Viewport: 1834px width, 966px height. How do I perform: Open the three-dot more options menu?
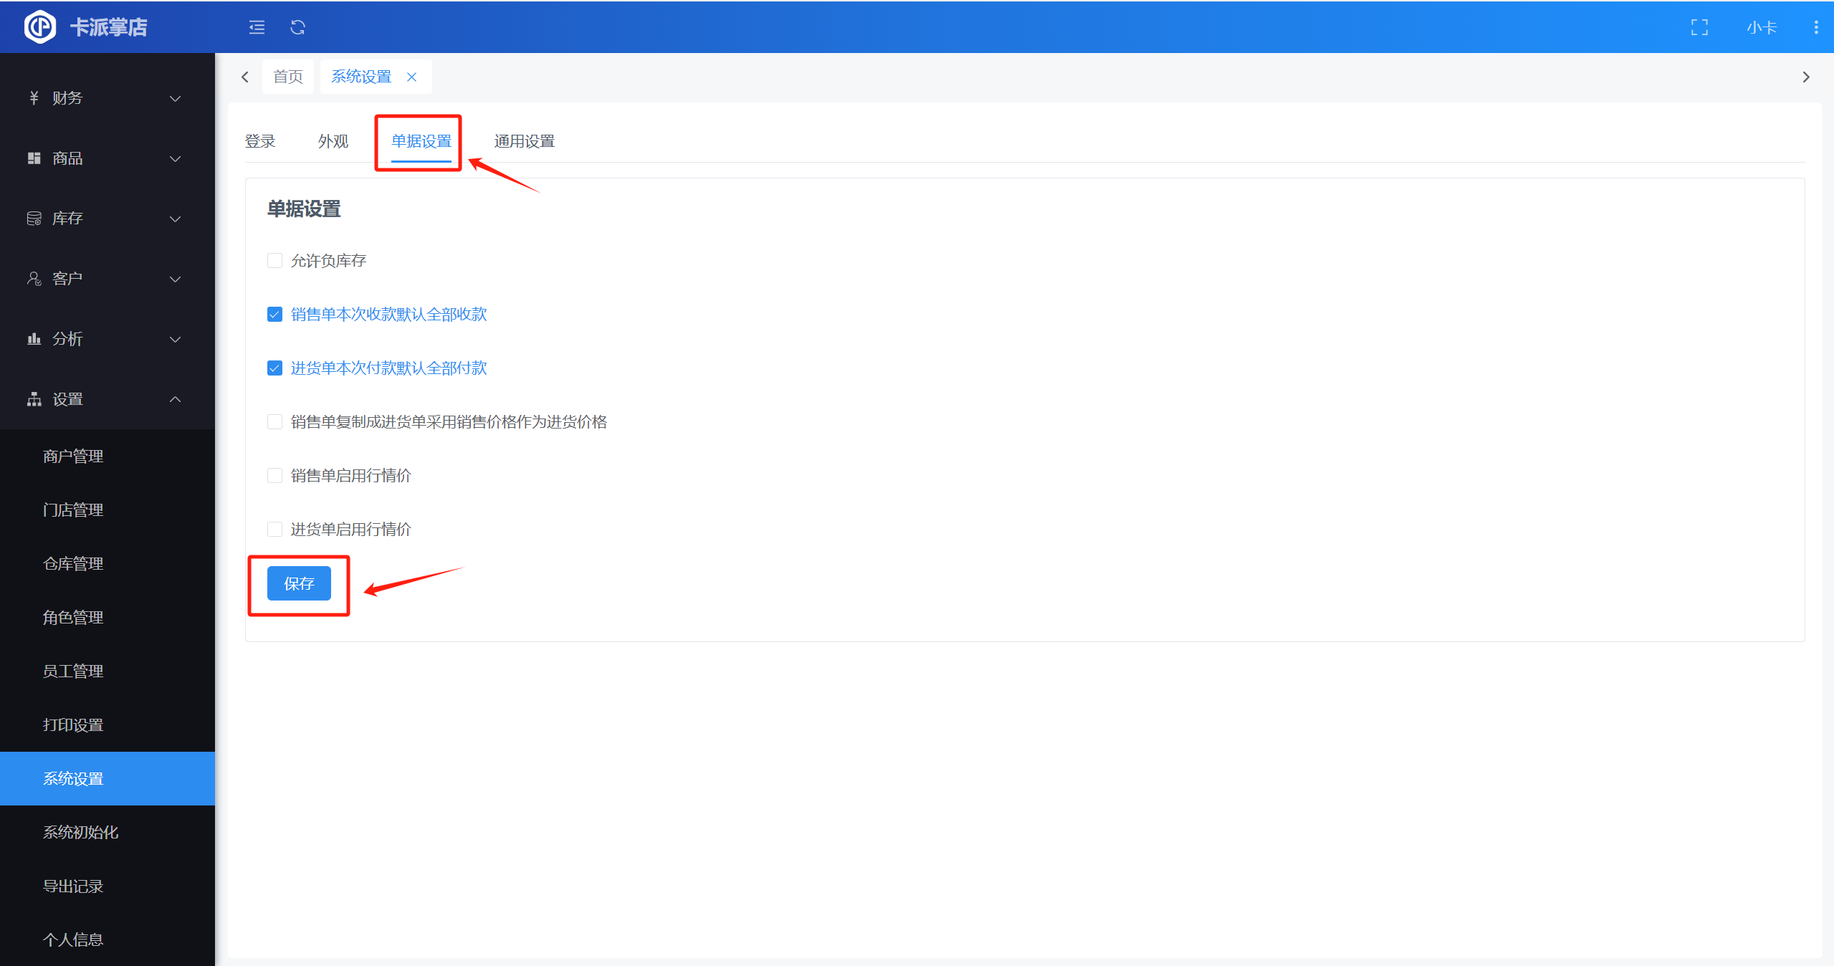[x=1815, y=27]
